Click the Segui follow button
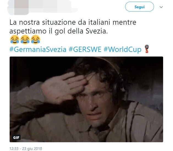Screen dimensions: 173x151 tap(139, 7)
